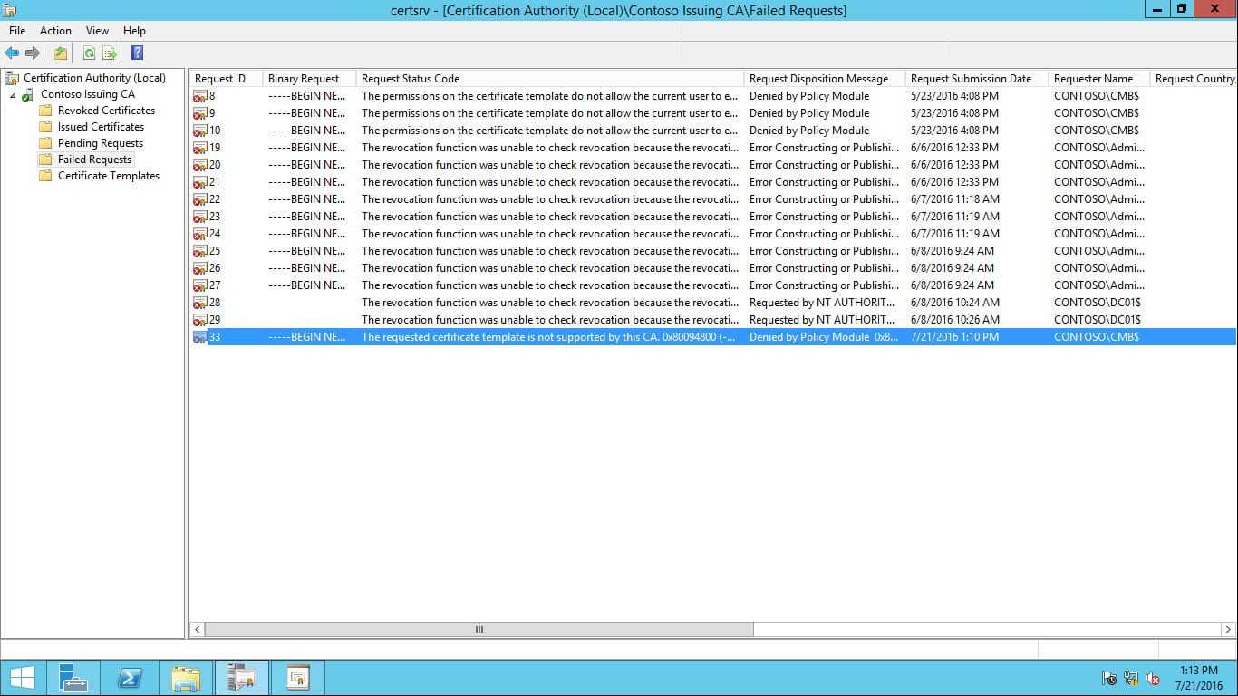Select the row with Request ID 9
1238x696 pixels.
point(712,113)
